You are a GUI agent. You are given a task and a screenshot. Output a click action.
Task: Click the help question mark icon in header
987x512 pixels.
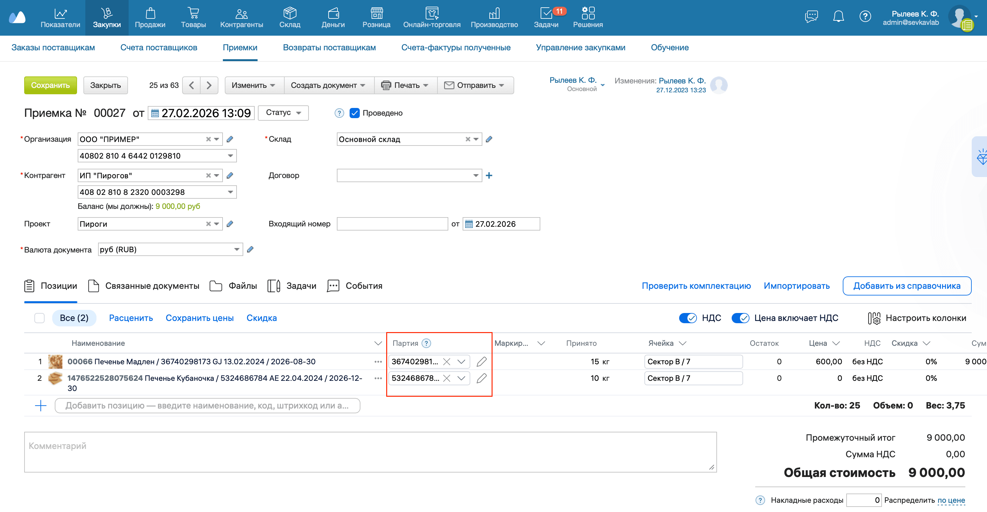tap(865, 16)
